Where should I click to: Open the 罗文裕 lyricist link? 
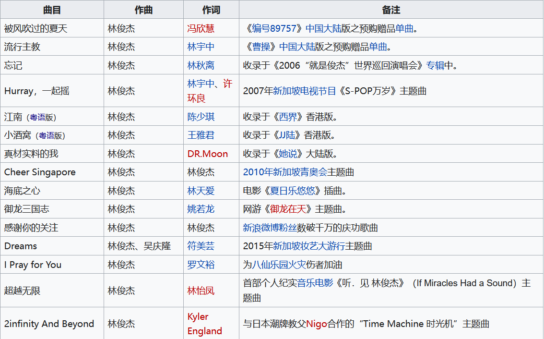(201, 265)
